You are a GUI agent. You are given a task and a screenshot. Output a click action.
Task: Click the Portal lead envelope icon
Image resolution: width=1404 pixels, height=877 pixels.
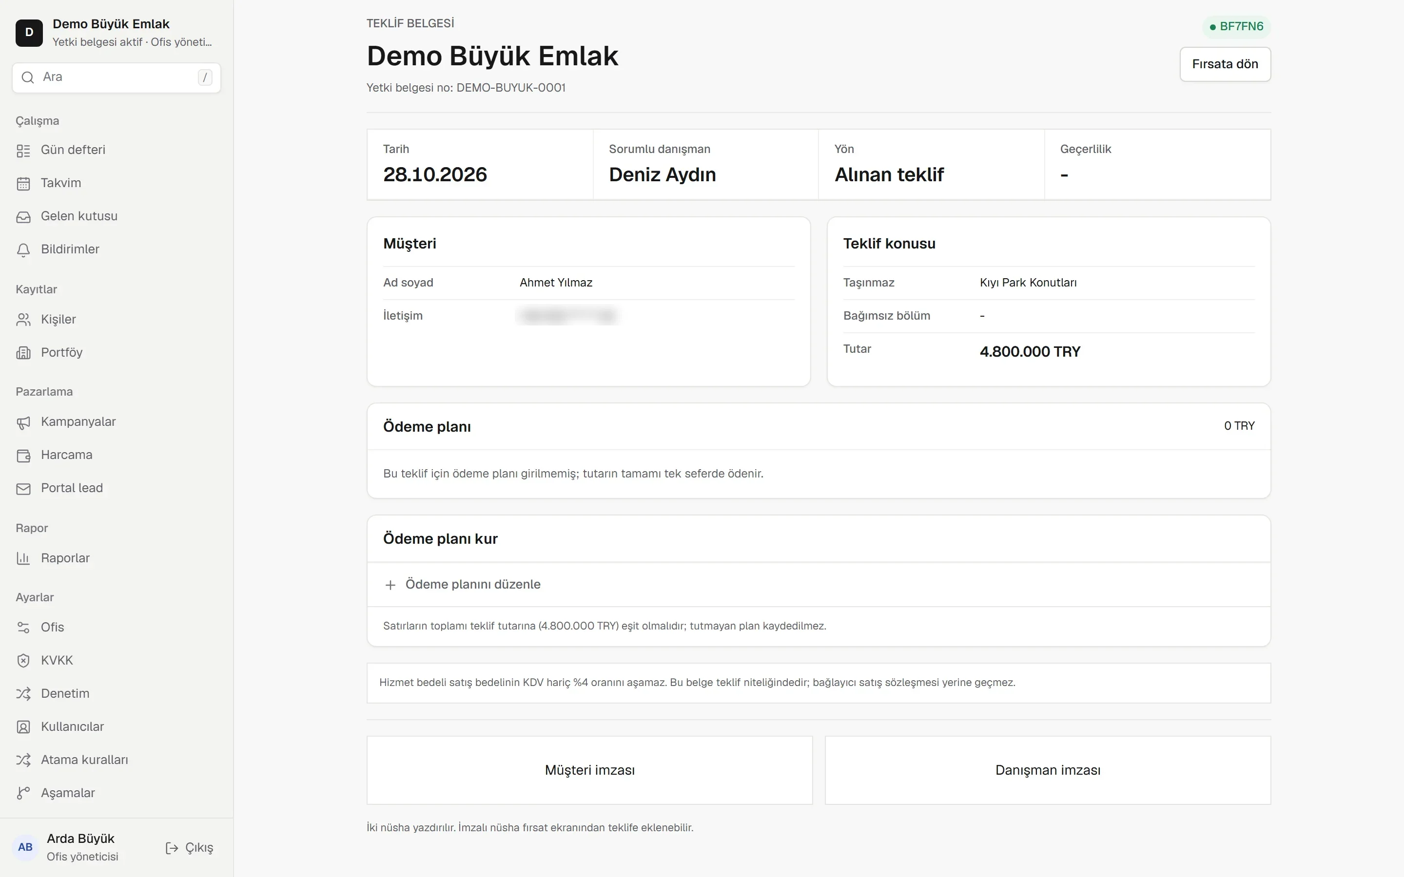pyautogui.click(x=23, y=489)
